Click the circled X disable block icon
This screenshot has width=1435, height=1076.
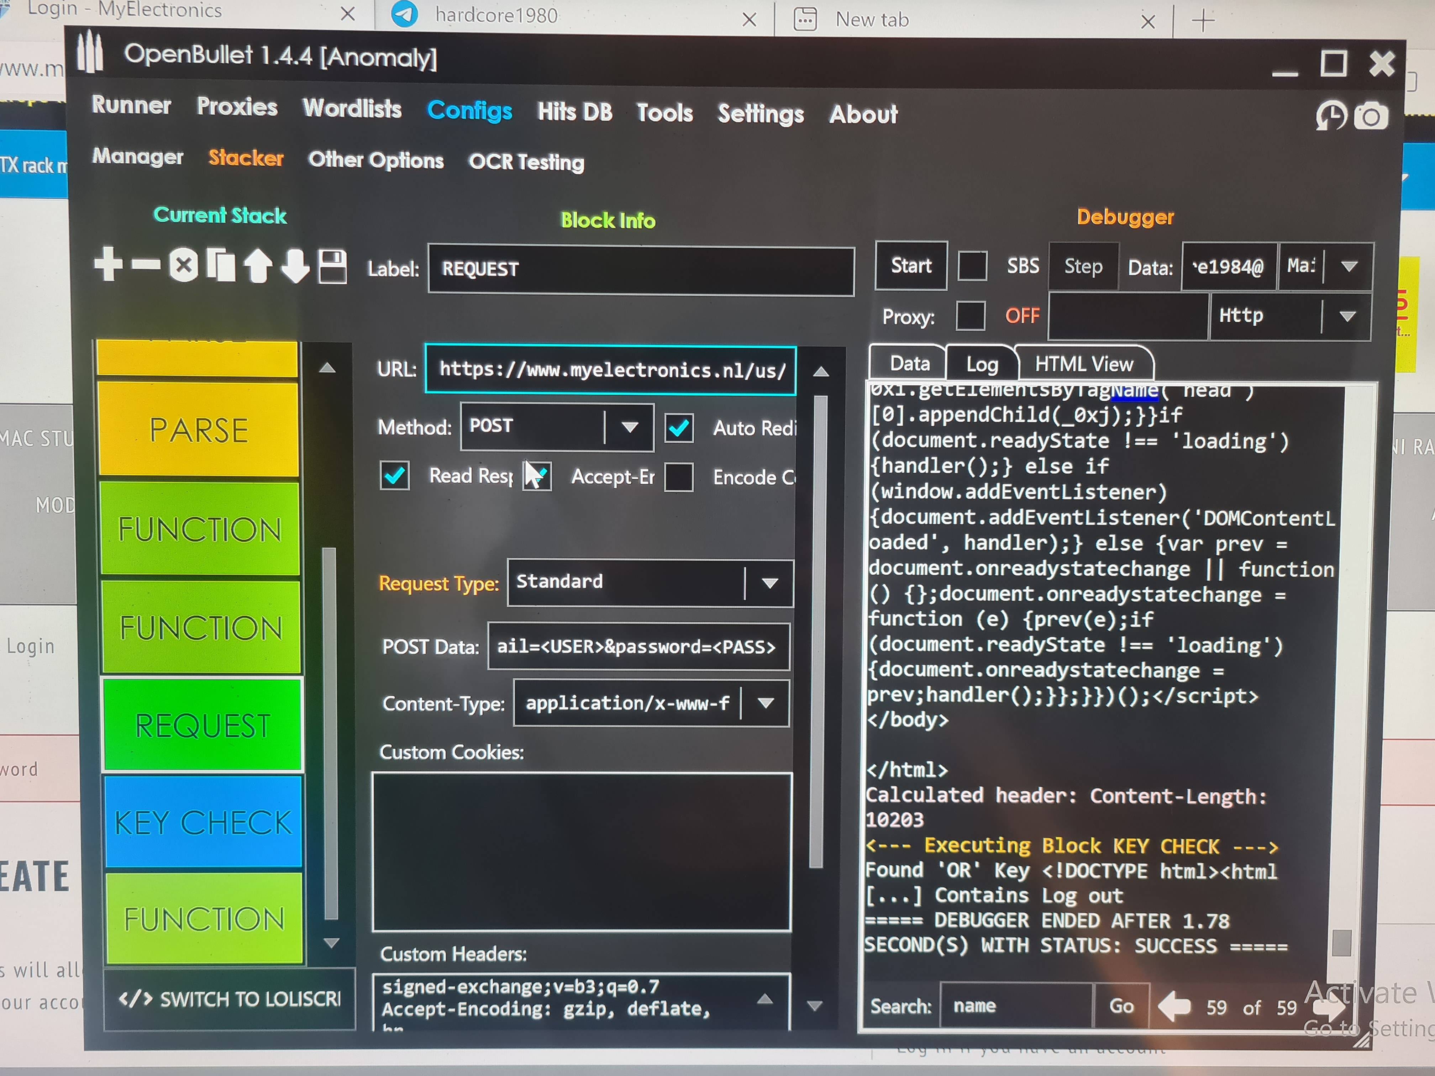tap(184, 265)
